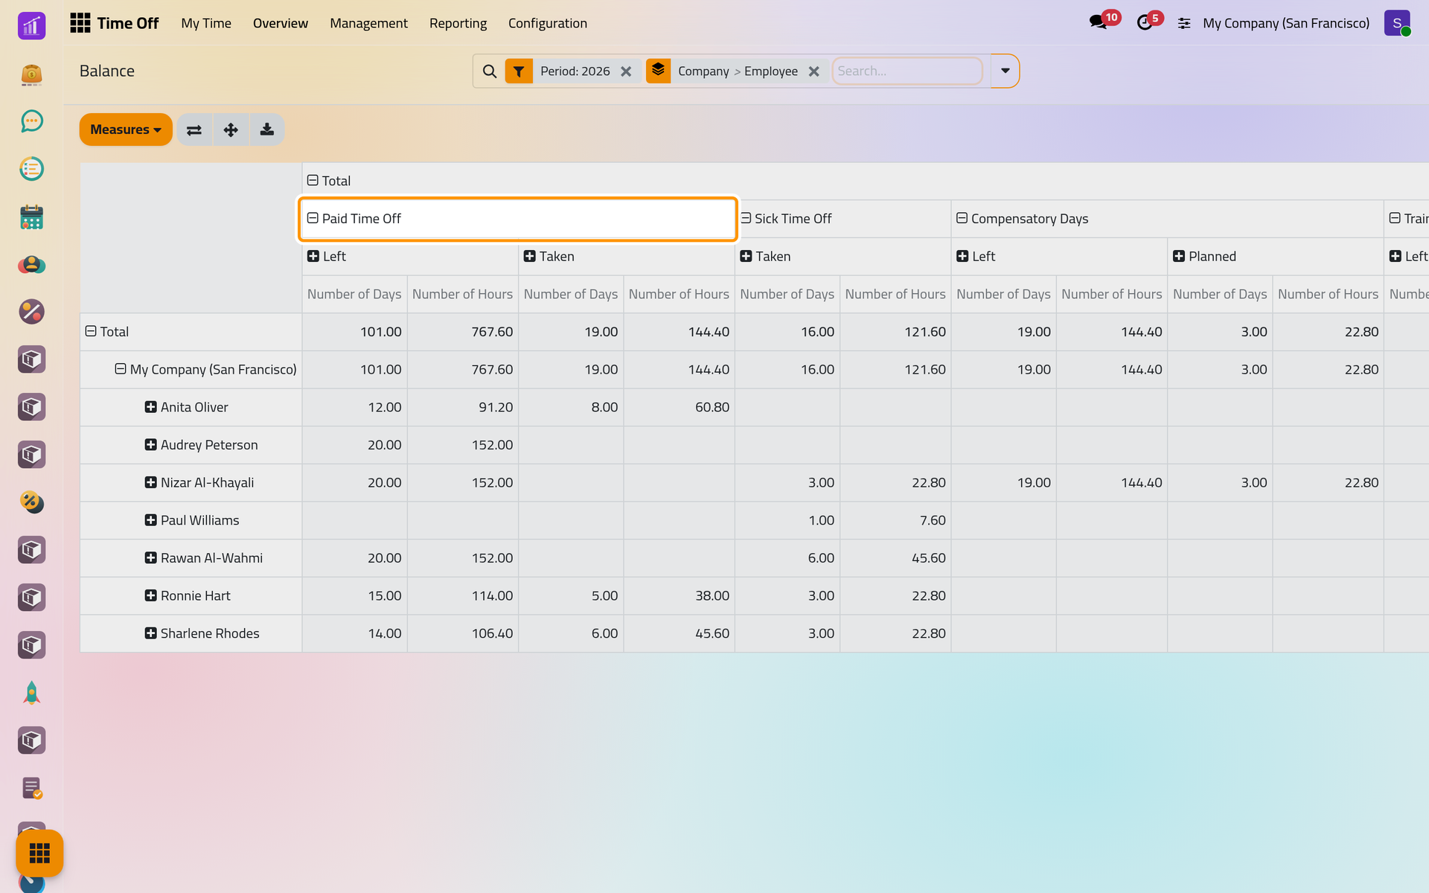Screen dimensions: 1429x893
Task: Open the to-do list icon in sidebar
Action: 31,169
